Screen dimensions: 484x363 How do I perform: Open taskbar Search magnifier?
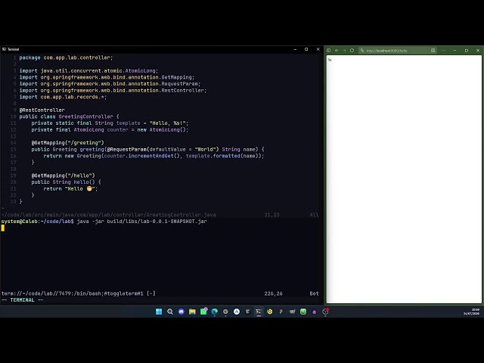pos(169,312)
